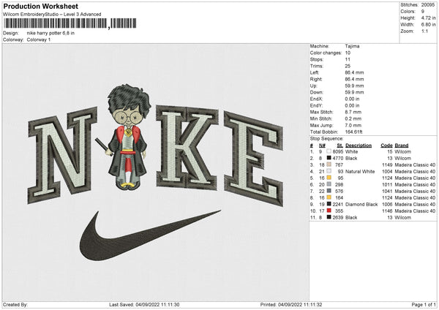This screenshot has height=310, width=439.
Task: Click the Width value 6.80 in
Action: click(x=428, y=25)
